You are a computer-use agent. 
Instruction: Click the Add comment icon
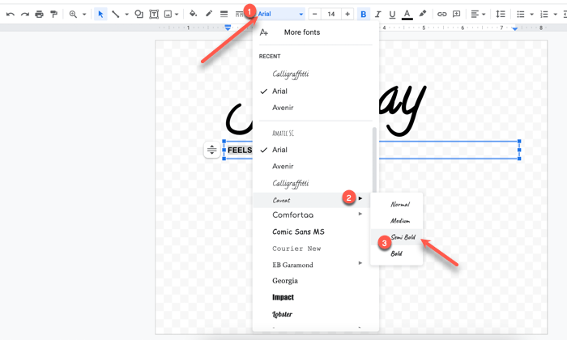click(457, 14)
